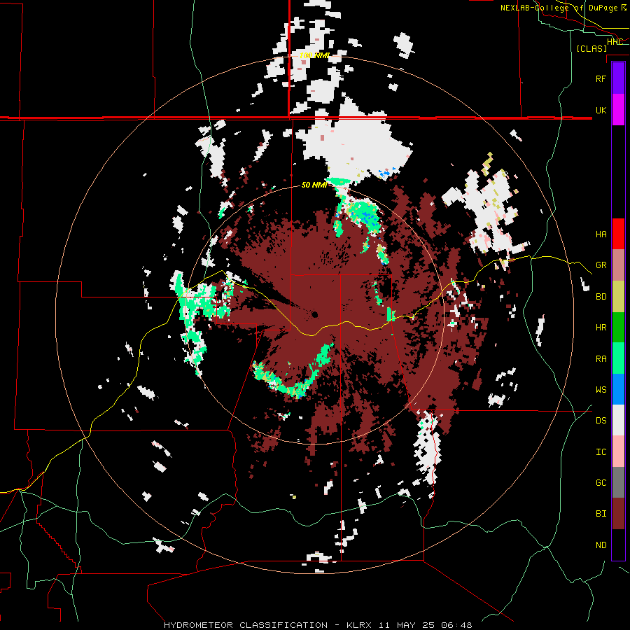Click the RF legend label
Screen dimensions: 630x630
point(601,78)
